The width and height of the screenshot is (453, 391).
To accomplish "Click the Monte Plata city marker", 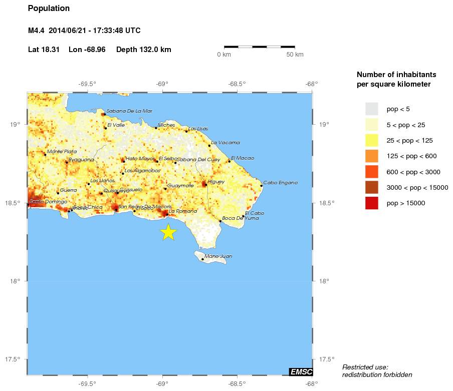I will [45, 155].
